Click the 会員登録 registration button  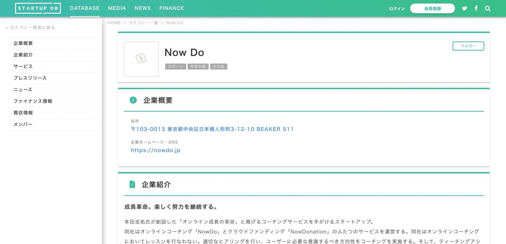click(432, 8)
